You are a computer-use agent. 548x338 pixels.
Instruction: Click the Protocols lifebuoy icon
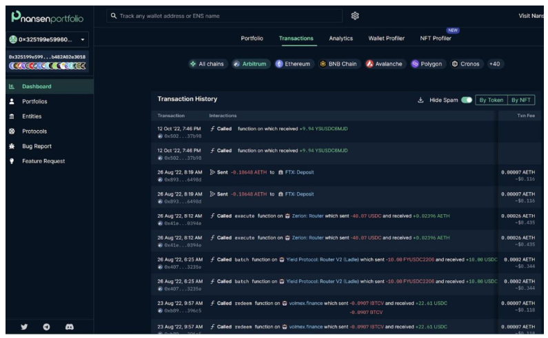click(12, 131)
